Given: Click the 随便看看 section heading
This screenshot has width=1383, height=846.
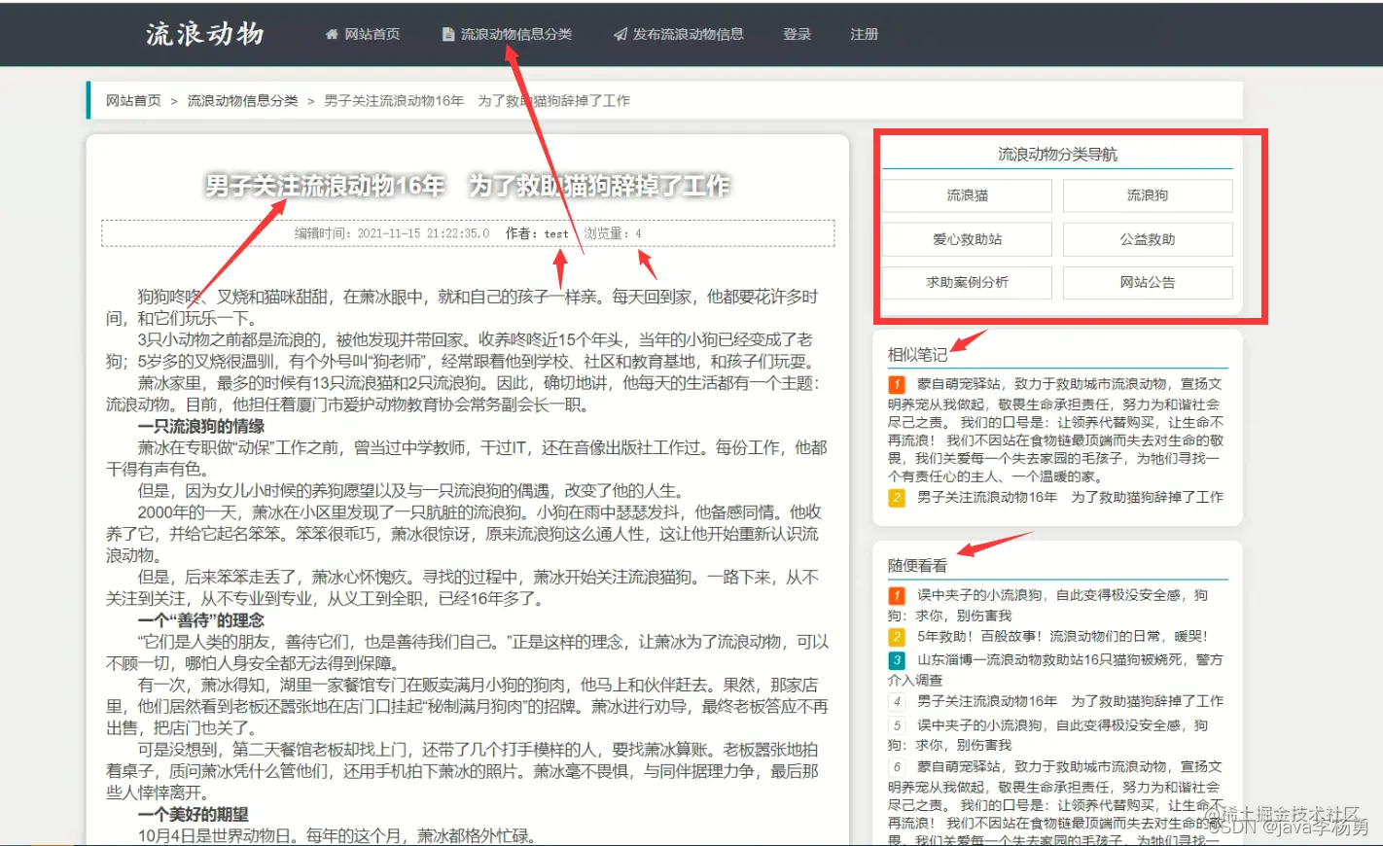Looking at the screenshot, I should [917, 565].
